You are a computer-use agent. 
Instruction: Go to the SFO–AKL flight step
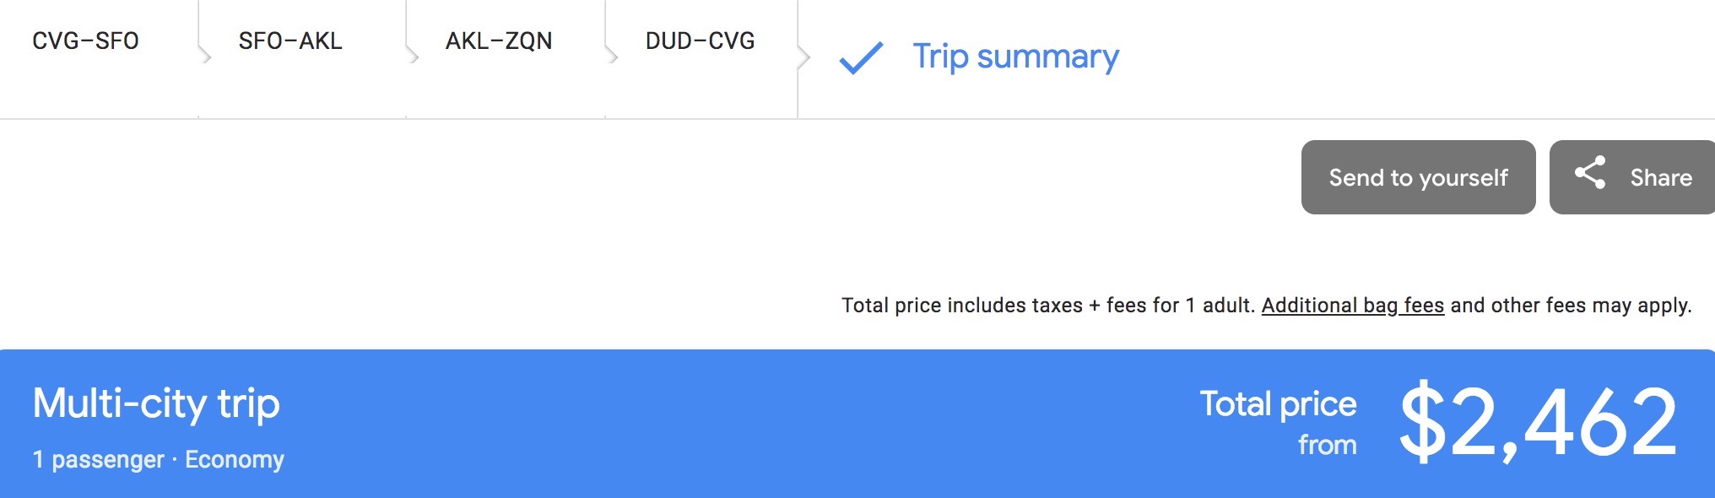pyautogui.click(x=290, y=41)
